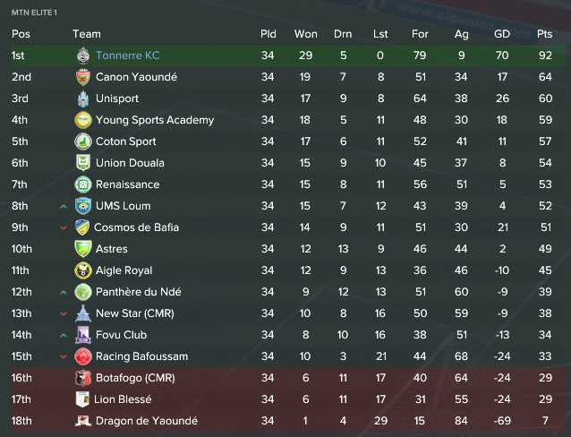Screen dimensions: 571x437
Task: Click the Canon Yaoundé club crest
Action: (83, 77)
